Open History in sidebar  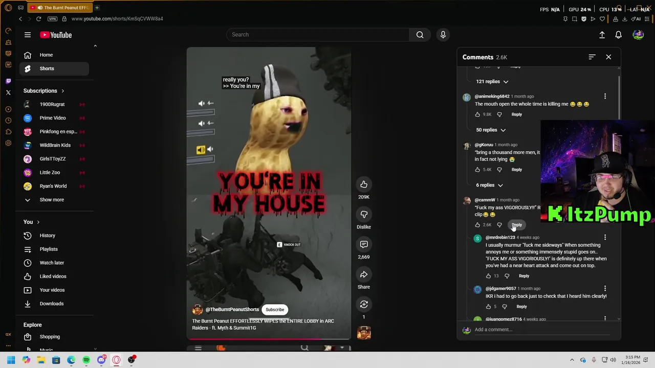[54, 236]
